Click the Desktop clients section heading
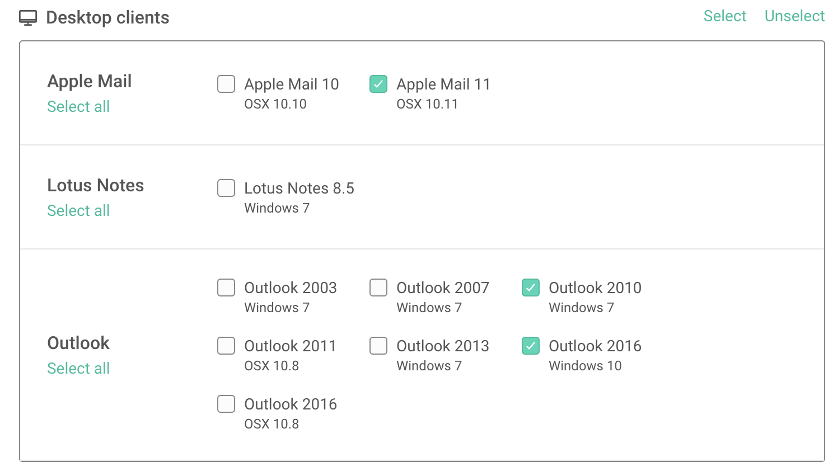Image resolution: width=833 pixels, height=471 pixels. 107,18
